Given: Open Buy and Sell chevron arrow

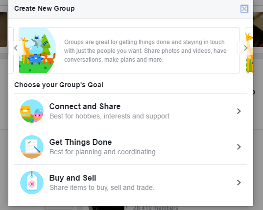Looking at the screenshot, I should 239,183.
